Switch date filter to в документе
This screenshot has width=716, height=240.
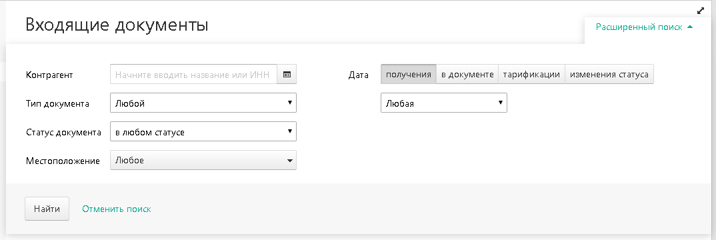pos(467,75)
